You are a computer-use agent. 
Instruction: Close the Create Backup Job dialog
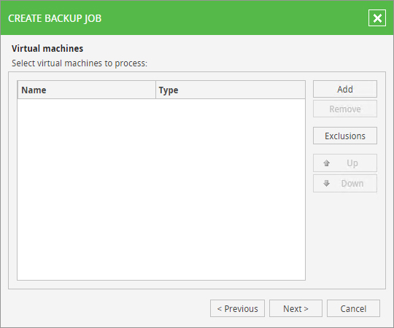377,18
